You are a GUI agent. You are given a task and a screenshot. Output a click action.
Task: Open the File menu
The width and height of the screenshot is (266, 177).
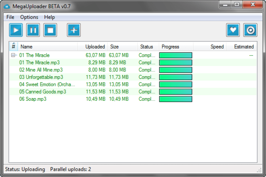[10, 17]
